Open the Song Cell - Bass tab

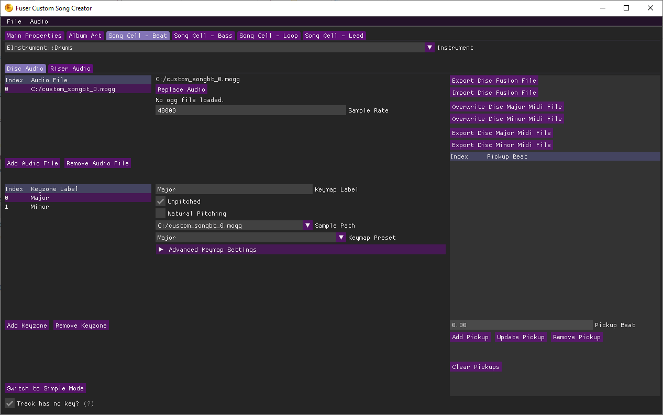coord(203,36)
